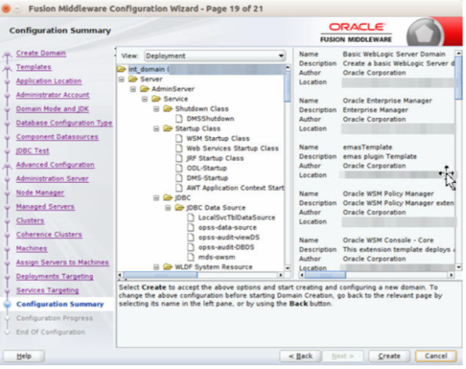Go to the Create Domain step
The height and width of the screenshot is (369, 466).
pyautogui.click(x=41, y=53)
